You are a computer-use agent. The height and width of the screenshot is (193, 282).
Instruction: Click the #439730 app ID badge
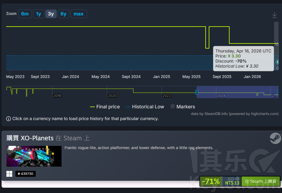pyautogui.click(x=26, y=174)
